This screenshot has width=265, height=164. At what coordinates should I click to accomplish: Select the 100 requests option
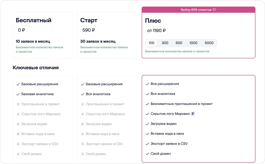[151, 43]
